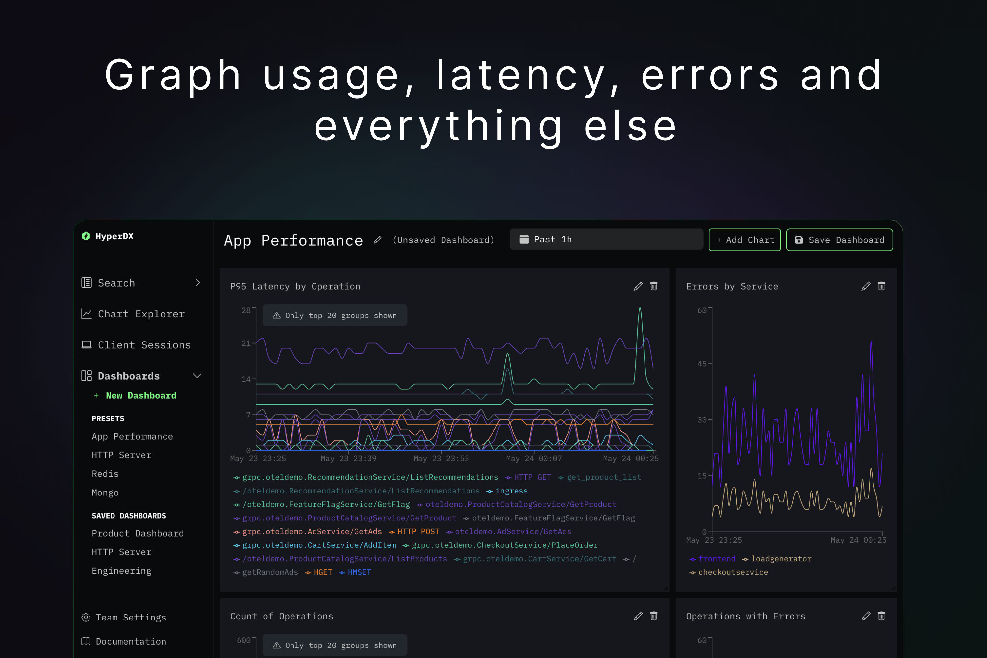Edit the Count of Operations chart
987x658 pixels.
point(638,616)
